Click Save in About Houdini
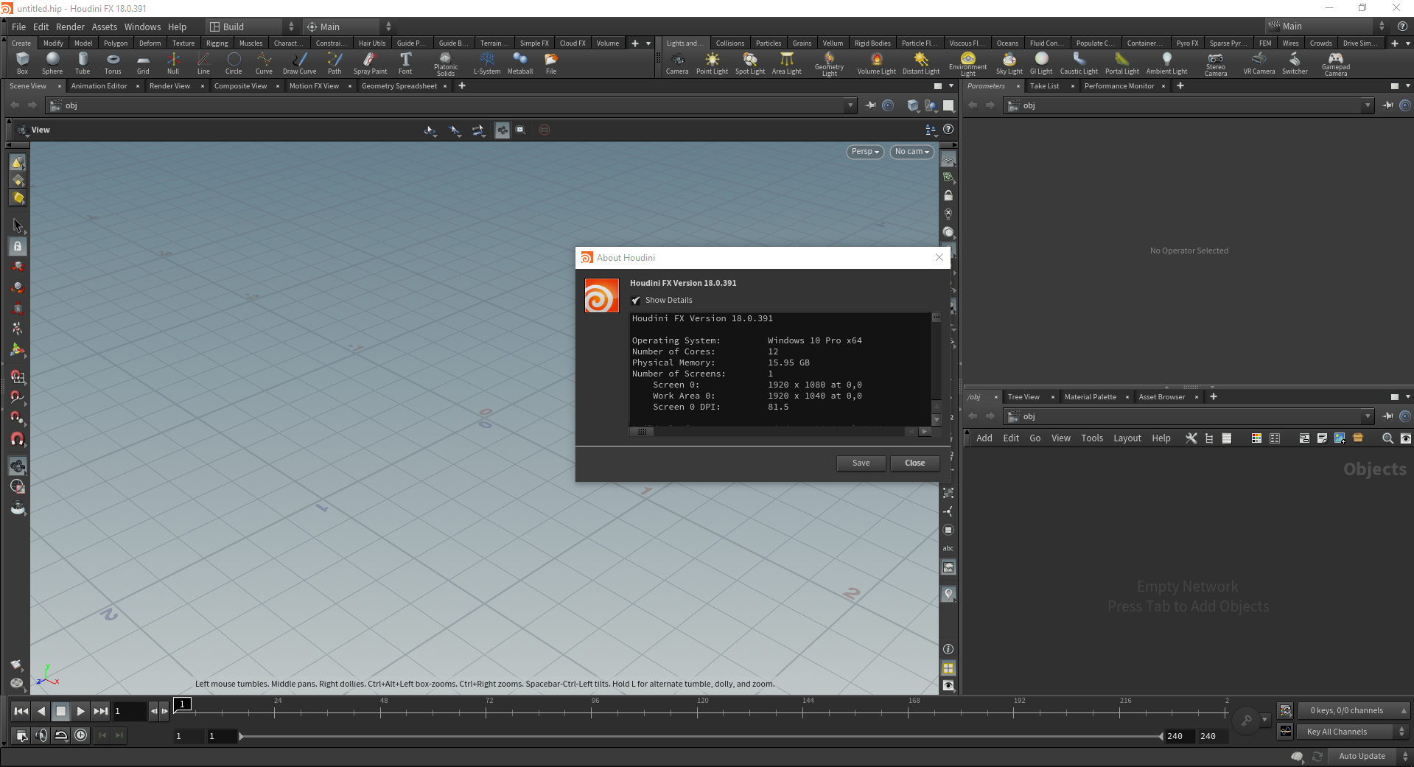Image resolution: width=1414 pixels, height=767 pixels. 861,463
